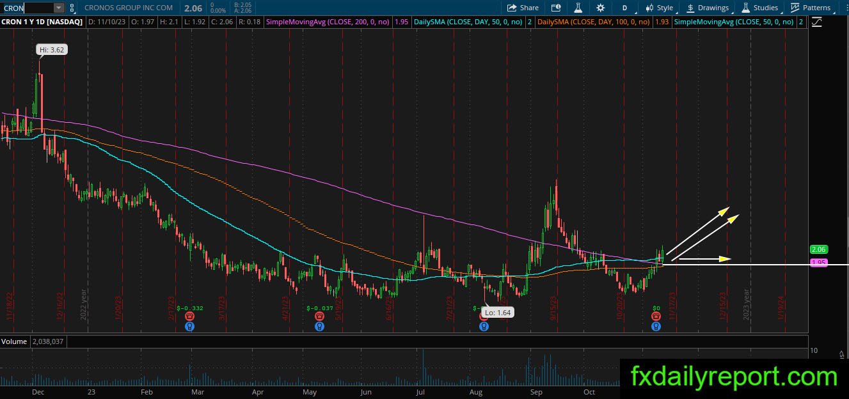Click the symbol link clip icon next to CRON
This screenshot has height=399, width=849.
point(72,8)
